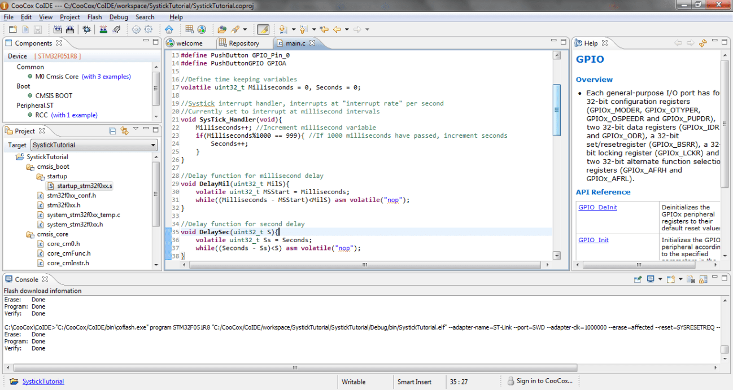
Task: Start debugging with the bug icon
Action: click(86, 29)
